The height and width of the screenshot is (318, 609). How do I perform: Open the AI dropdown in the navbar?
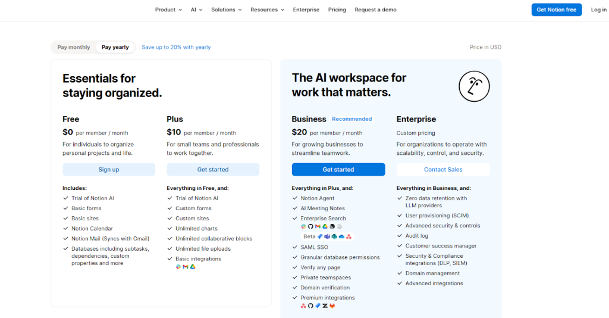click(x=197, y=10)
